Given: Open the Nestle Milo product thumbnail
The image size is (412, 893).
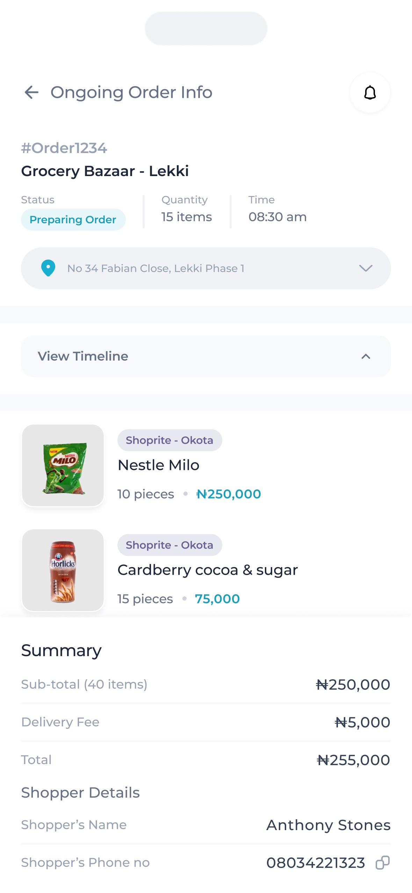Looking at the screenshot, I should pos(63,465).
